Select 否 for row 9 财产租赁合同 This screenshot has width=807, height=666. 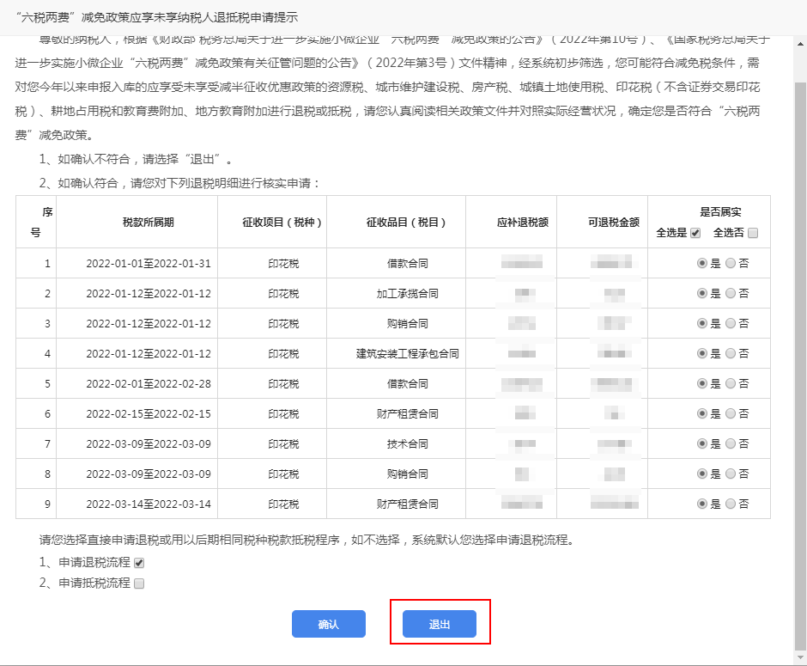point(731,504)
